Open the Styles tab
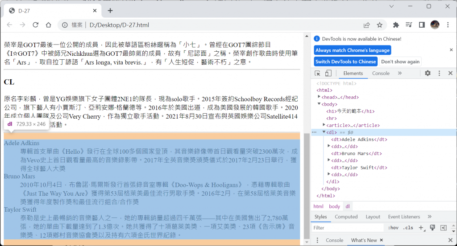457x246 pixels. click(320, 217)
